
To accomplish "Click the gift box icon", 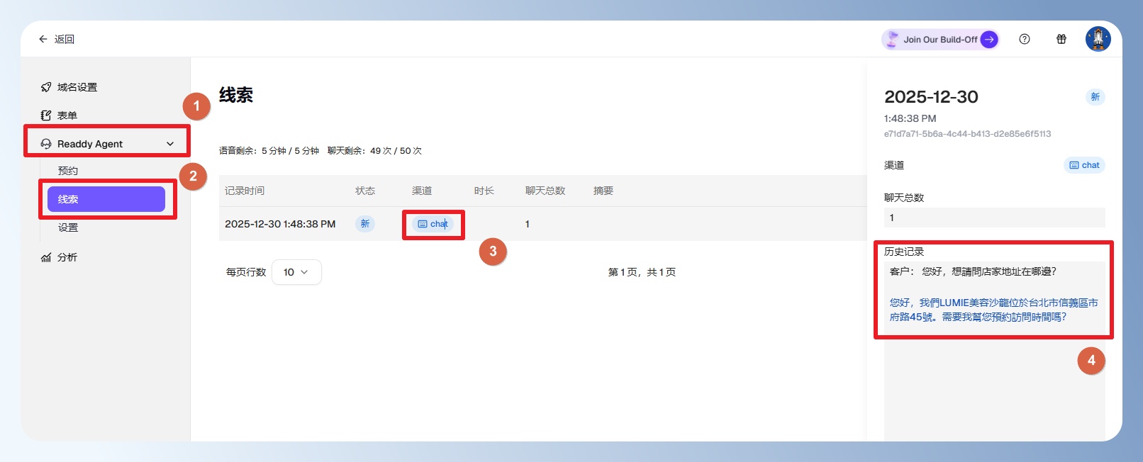I will pyautogui.click(x=1061, y=39).
